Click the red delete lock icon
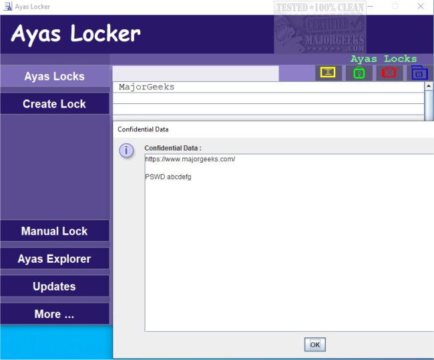The image size is (434, 360). click(389, 73)
